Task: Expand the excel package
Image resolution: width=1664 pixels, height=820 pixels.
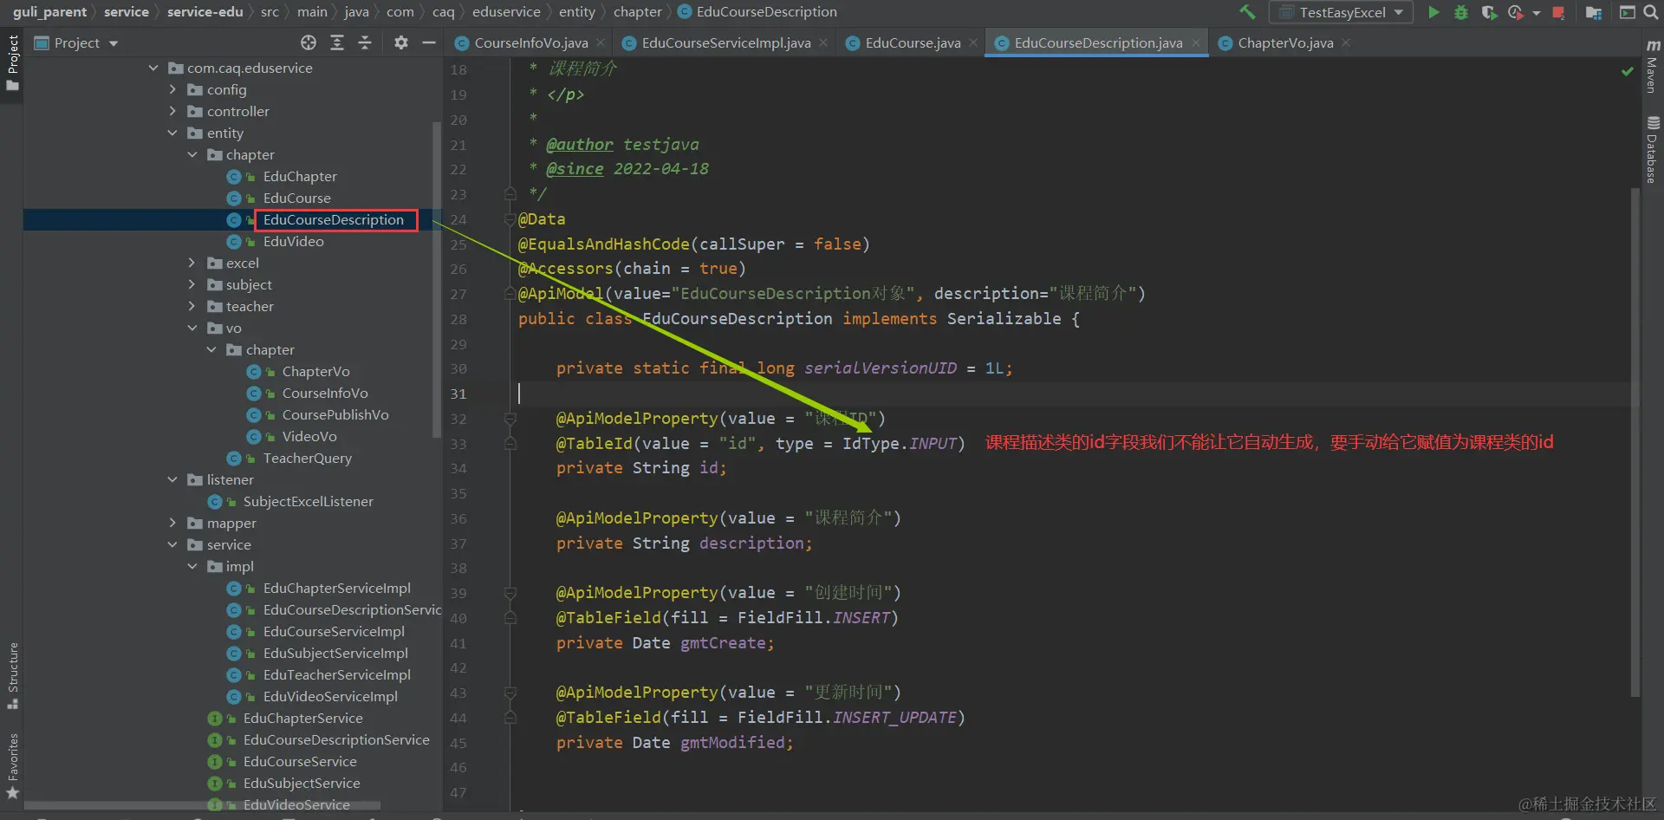Action: [192, 263]
